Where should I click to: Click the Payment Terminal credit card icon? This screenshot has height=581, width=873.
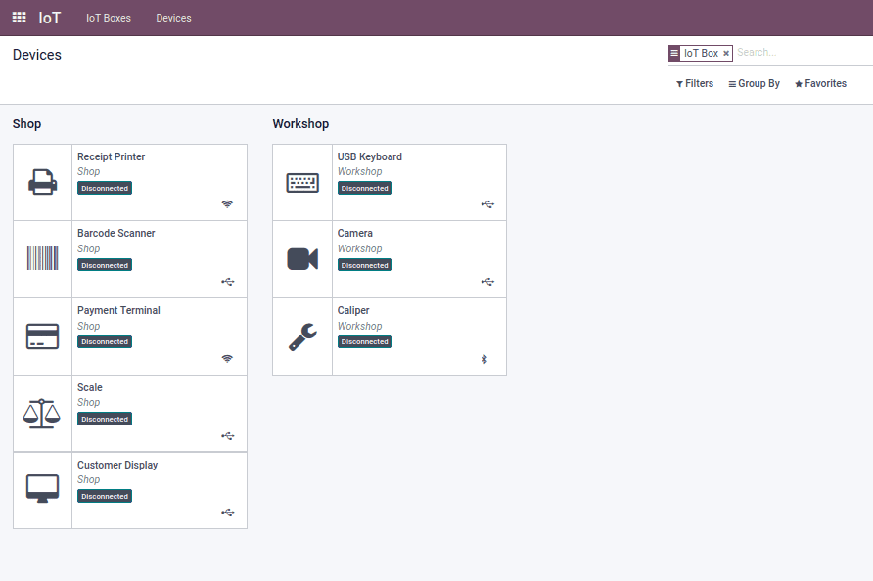[42, 336]
